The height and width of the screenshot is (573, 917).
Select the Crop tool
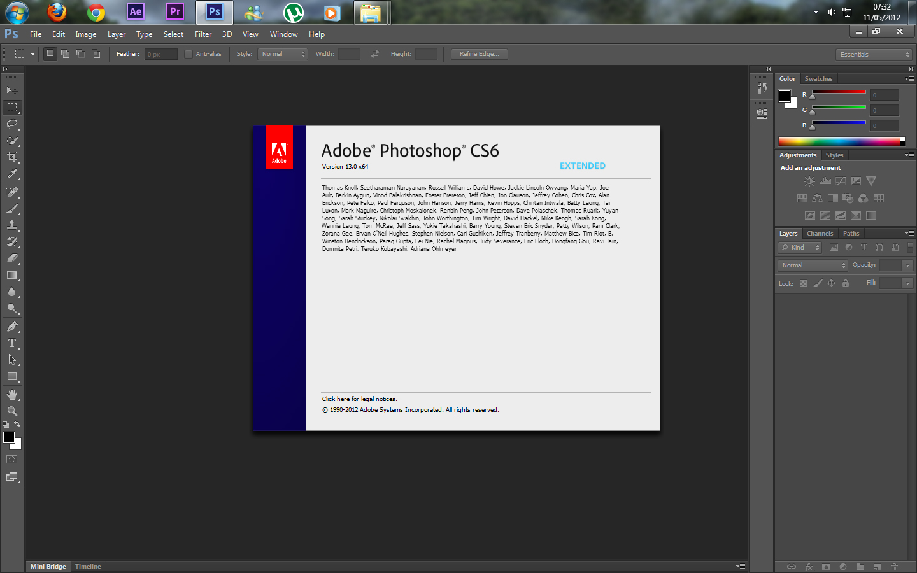pyautogui.click(x=12, y=157)
